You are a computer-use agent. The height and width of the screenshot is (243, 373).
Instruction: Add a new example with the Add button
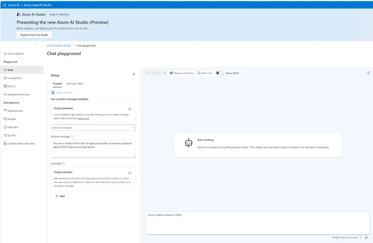click(x=60, y=196)
